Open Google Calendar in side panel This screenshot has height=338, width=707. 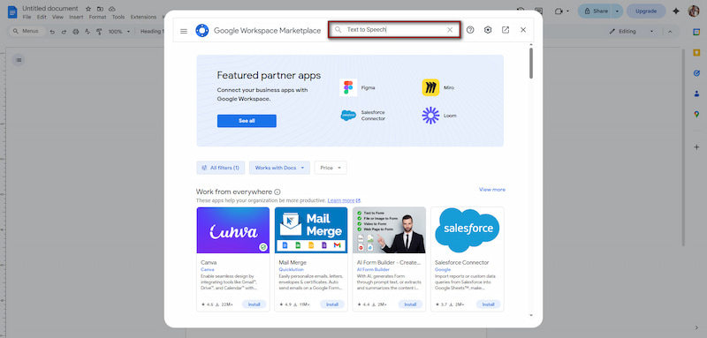pos(696,32)
